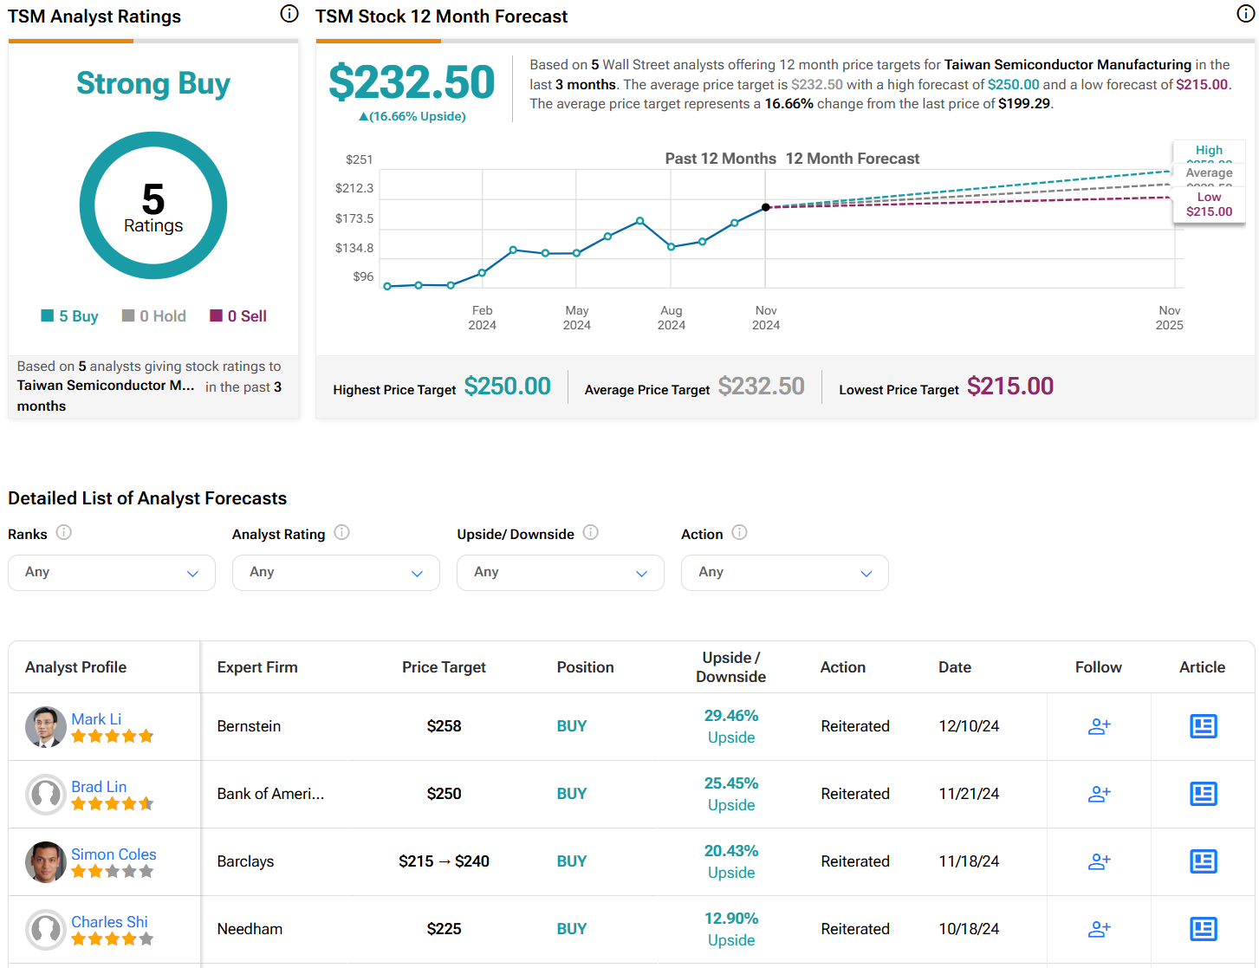Click info icon beside TSM Analyst Ratings

(289, 14)
